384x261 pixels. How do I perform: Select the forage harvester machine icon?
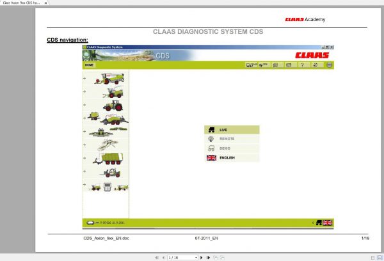point(113,92)
